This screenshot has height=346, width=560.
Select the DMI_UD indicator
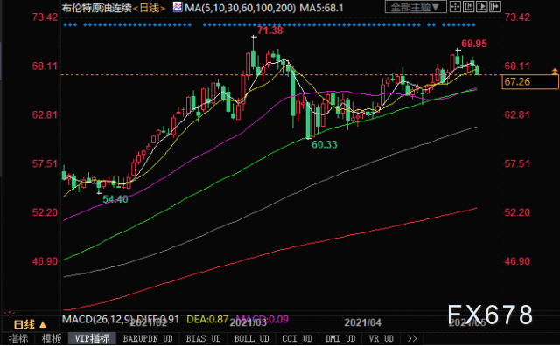(x=340, y=338)
